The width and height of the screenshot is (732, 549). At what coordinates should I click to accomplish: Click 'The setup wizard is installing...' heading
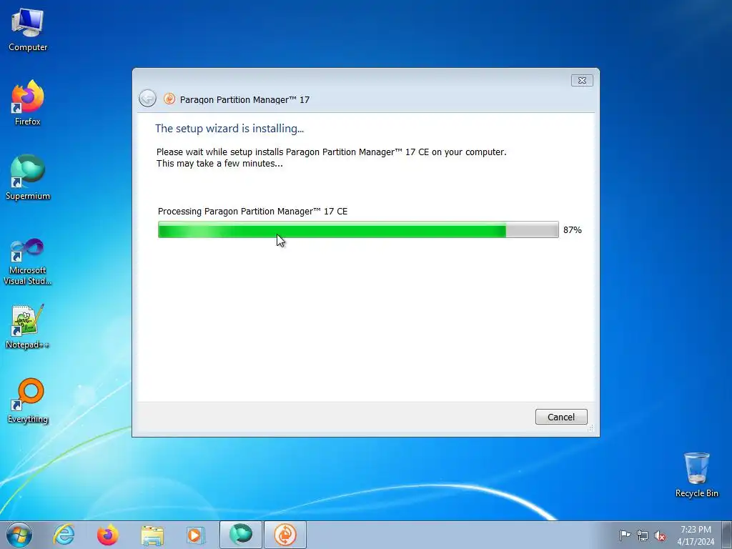pyautogui.click(x=229, y=129)
